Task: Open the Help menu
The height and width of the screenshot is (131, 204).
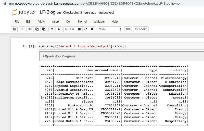Action: (114, 22)
